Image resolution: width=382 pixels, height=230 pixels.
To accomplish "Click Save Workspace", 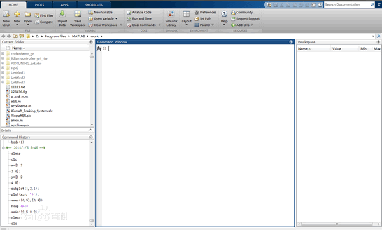I will pyautogui.click(x=78, y=18).
